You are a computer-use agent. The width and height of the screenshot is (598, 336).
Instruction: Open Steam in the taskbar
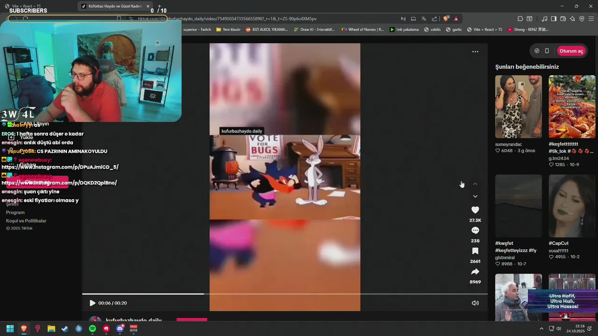(65, 329)
